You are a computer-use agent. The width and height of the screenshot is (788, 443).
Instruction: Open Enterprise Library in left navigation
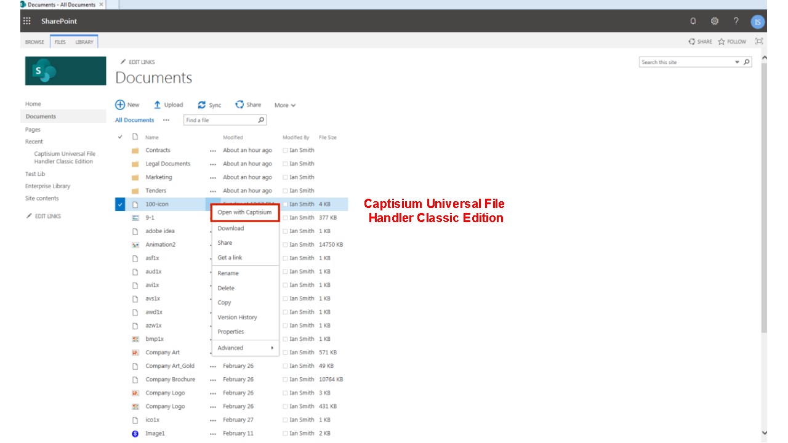[47, 186]
